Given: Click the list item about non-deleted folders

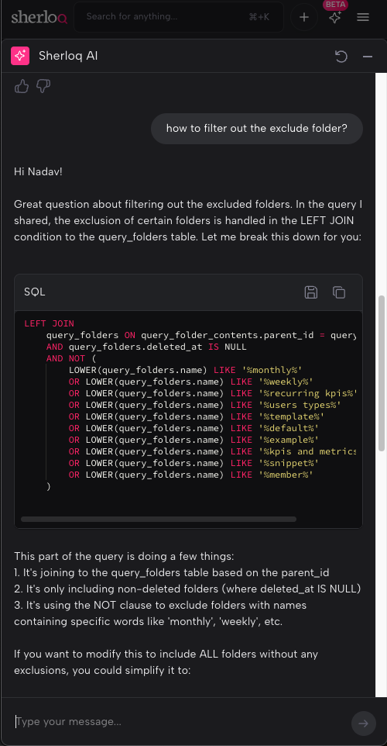Looking at the screenshot, I should [187, 589].
